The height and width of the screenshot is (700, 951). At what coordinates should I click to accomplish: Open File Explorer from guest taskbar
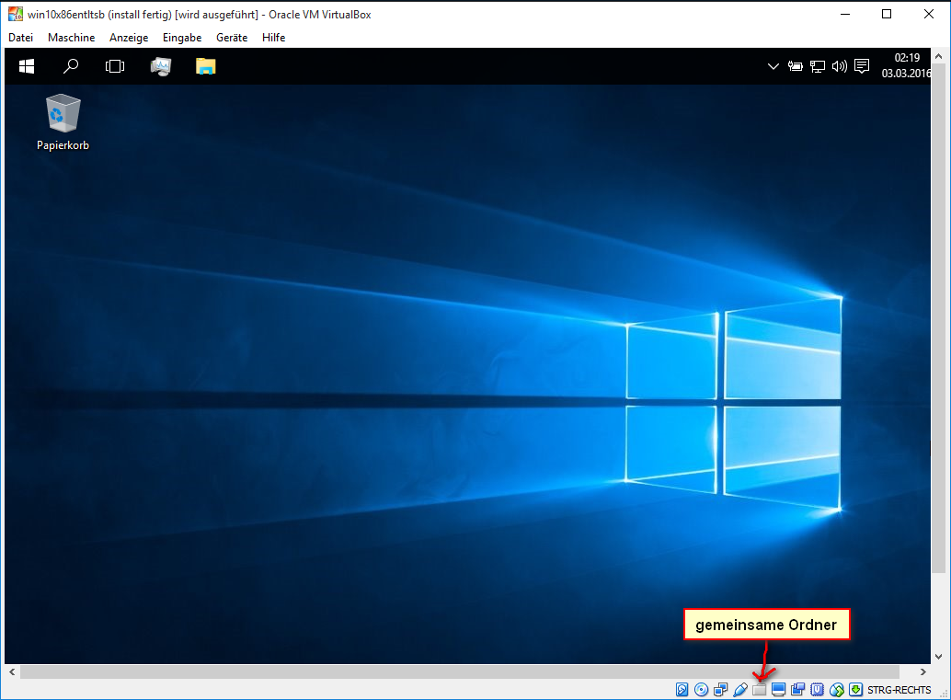pos(206,66)
